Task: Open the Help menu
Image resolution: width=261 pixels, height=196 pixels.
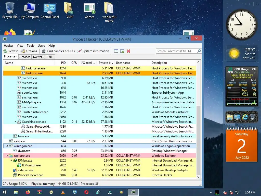Action: click(51, 46)
